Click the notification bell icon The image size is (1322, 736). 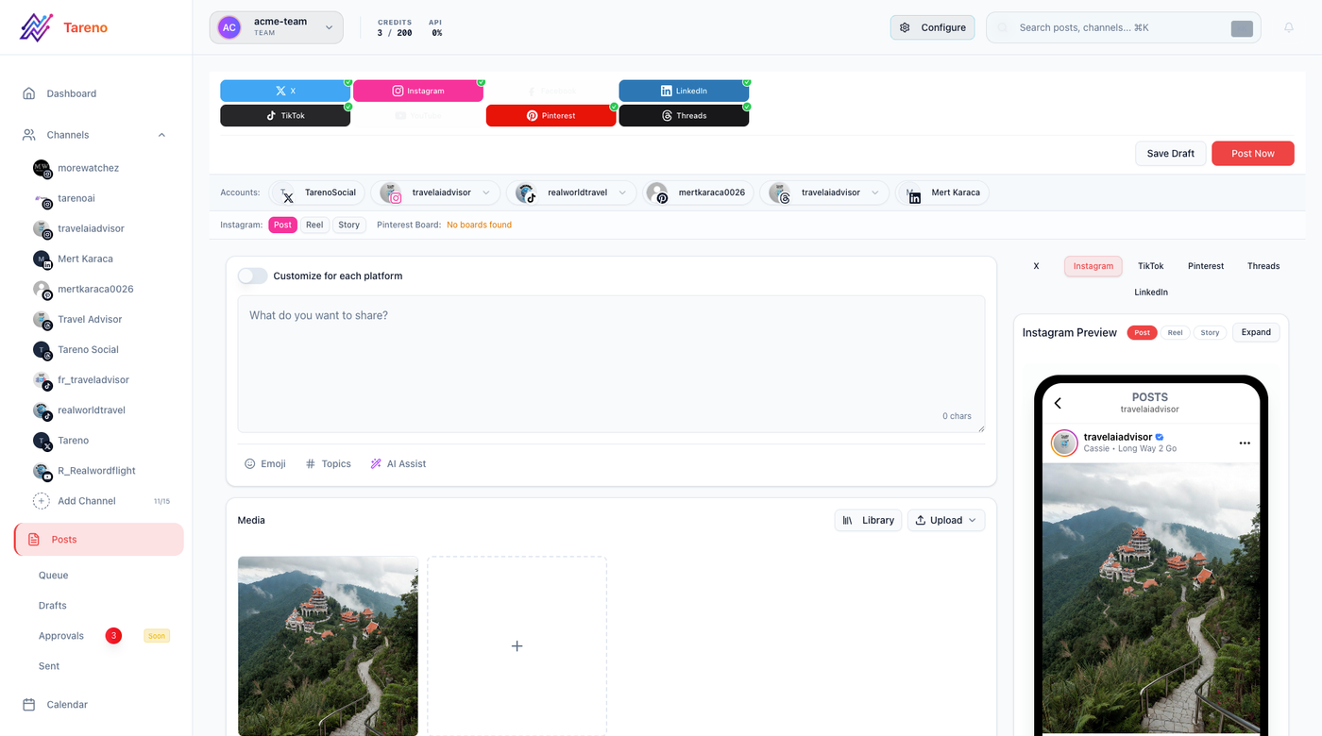(x=1289, y=27)
